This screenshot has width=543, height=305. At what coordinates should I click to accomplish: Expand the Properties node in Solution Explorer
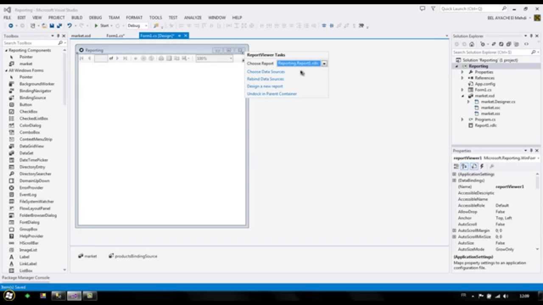[462, 72]
